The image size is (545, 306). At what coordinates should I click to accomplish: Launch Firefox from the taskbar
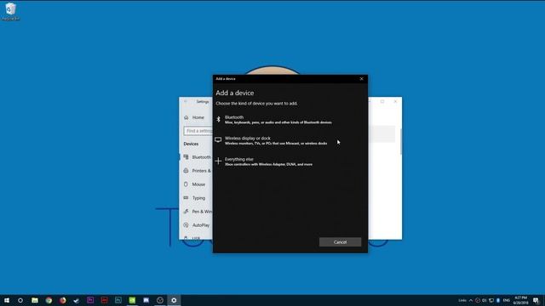pyautogui.click(x=62, y=300)
